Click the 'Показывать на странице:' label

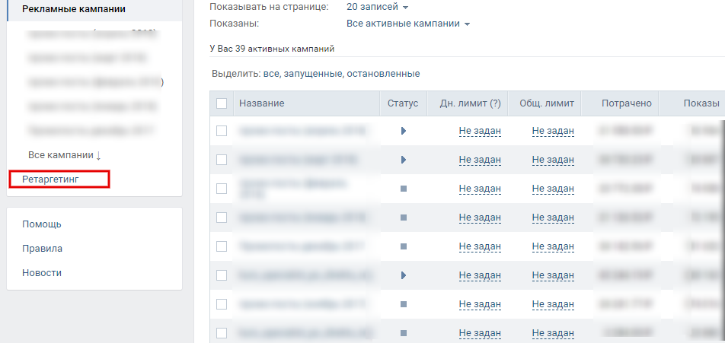click(270, 7)
